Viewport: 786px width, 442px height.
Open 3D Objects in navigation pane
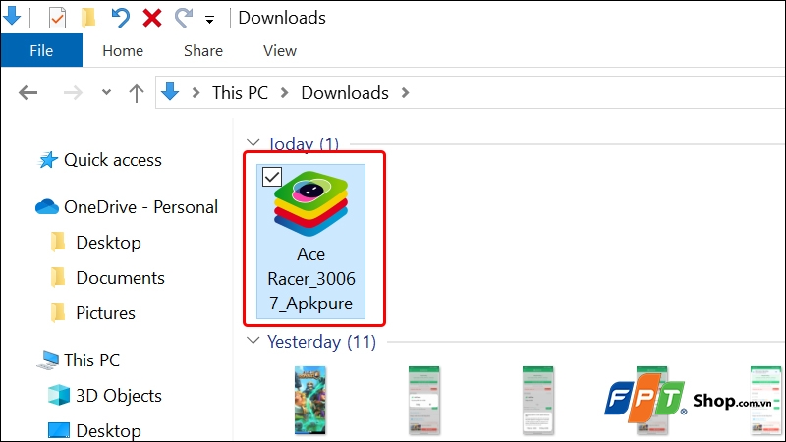(x=119, y=396)
